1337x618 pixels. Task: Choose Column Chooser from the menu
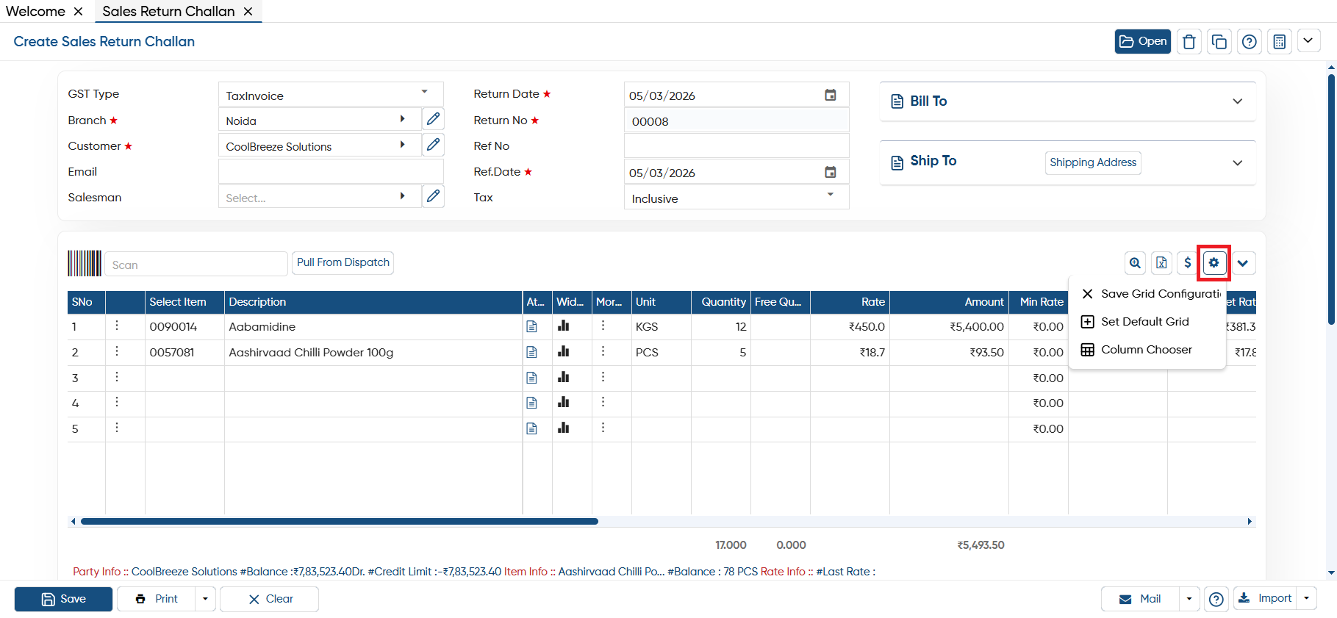[1146, 350]
